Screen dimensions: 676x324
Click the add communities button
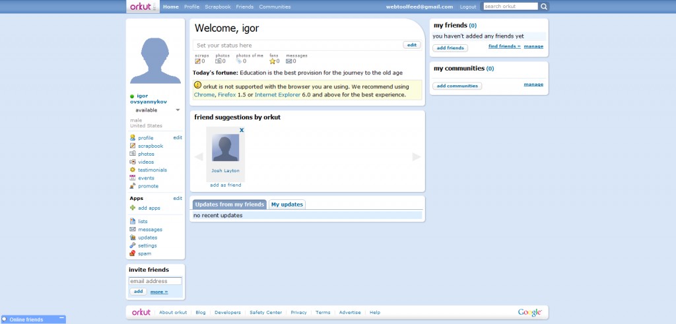pos(457,86)
